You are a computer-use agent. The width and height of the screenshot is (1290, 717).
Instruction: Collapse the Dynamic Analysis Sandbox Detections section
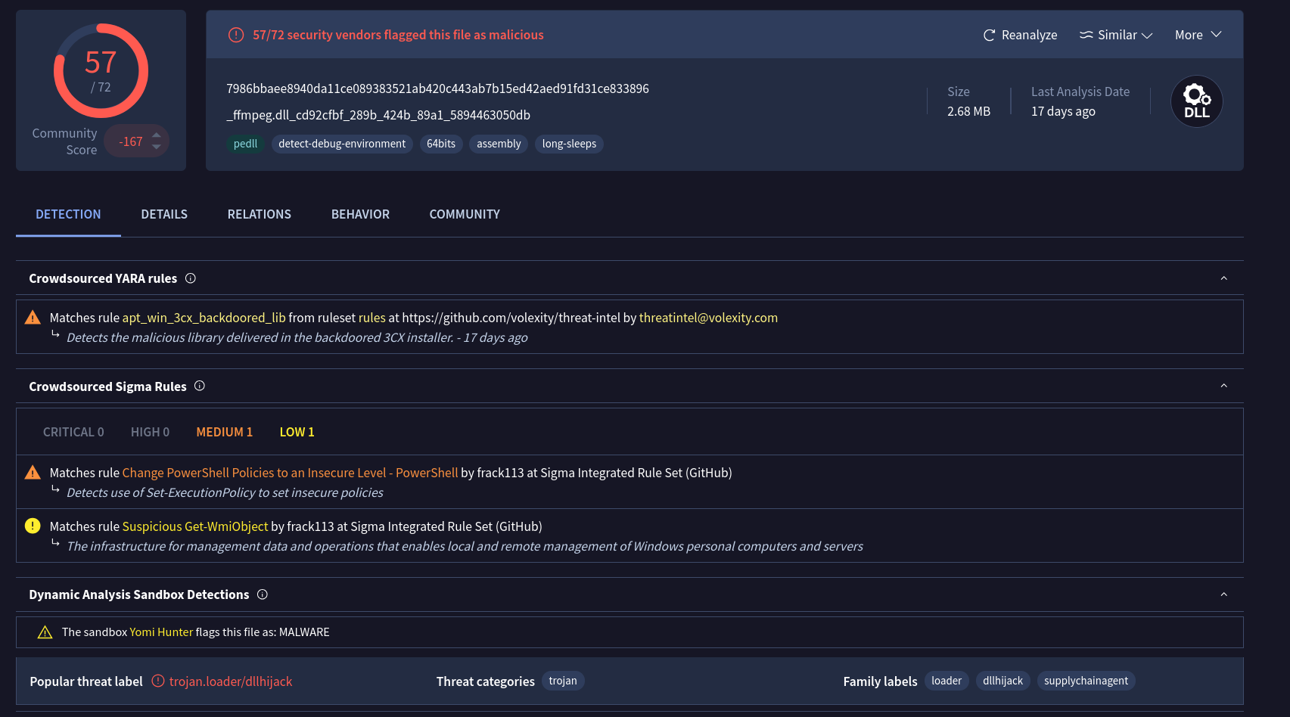click(1223, 594)
